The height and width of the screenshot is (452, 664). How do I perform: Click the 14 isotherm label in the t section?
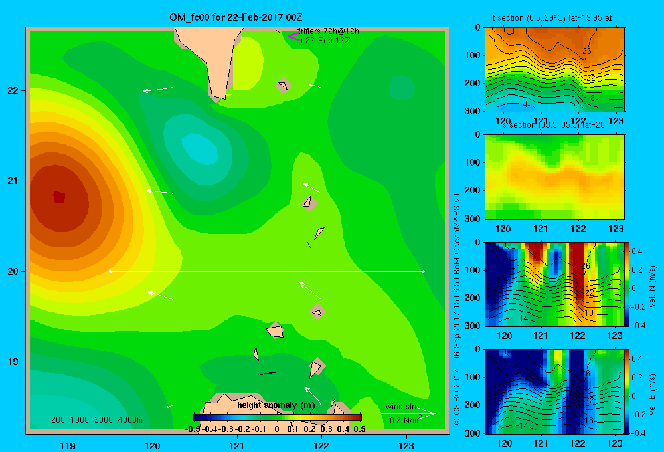523,104
